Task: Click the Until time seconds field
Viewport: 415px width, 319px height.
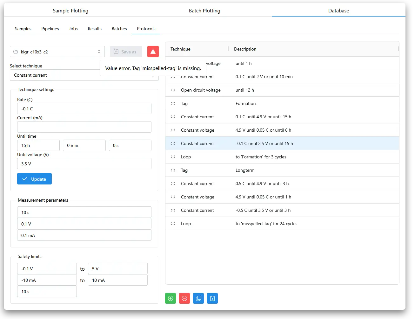Action: point(130,145)
